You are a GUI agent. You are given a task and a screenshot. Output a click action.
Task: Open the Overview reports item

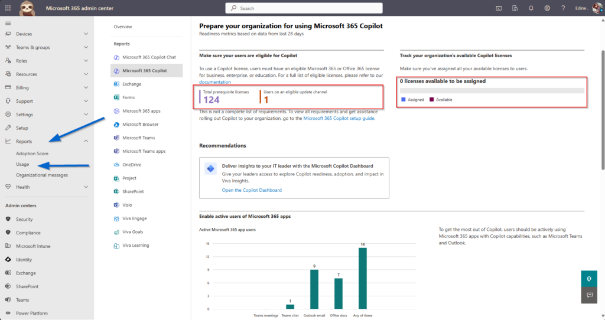click(x=123, y=27)
